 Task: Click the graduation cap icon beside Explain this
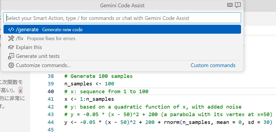(11, 47)
